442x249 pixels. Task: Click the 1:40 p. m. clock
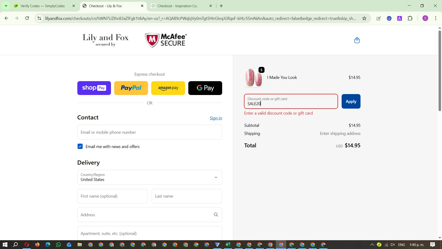tap(417, 245)
